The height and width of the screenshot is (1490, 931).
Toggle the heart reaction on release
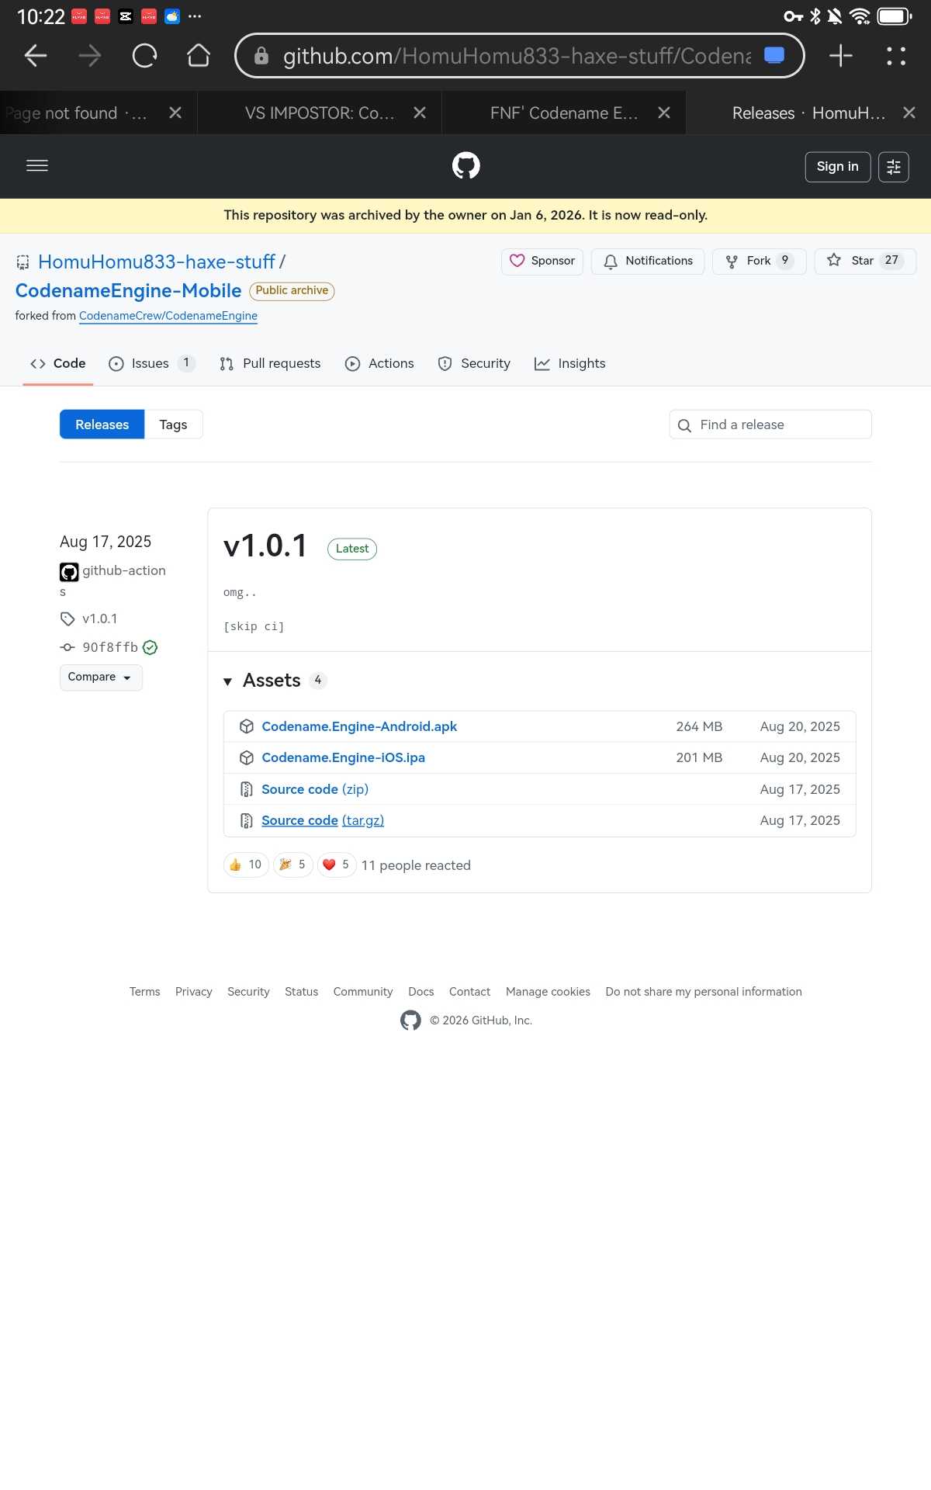(336, 865)
